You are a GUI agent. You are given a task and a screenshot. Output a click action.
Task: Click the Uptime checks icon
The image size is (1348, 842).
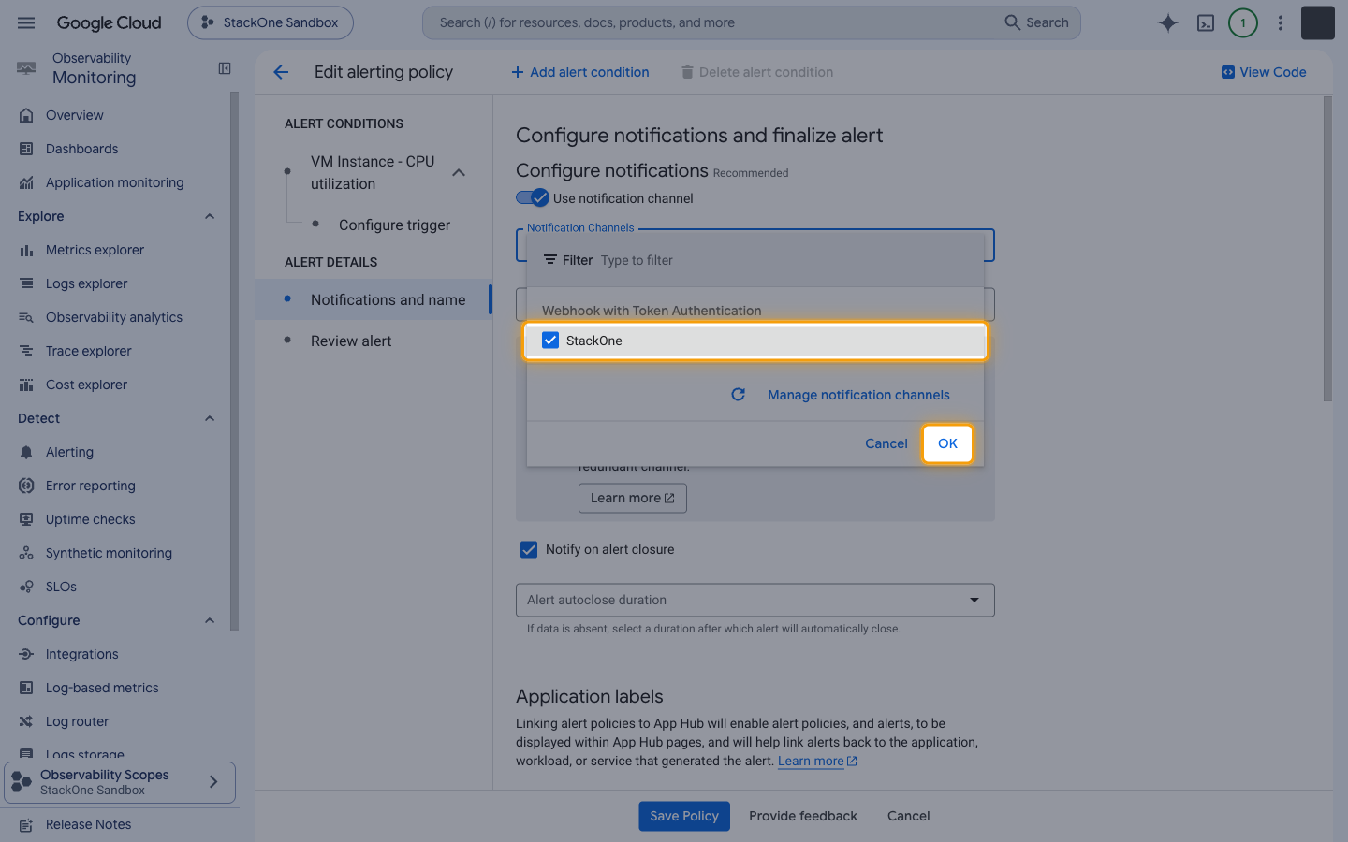click(26, 519)
